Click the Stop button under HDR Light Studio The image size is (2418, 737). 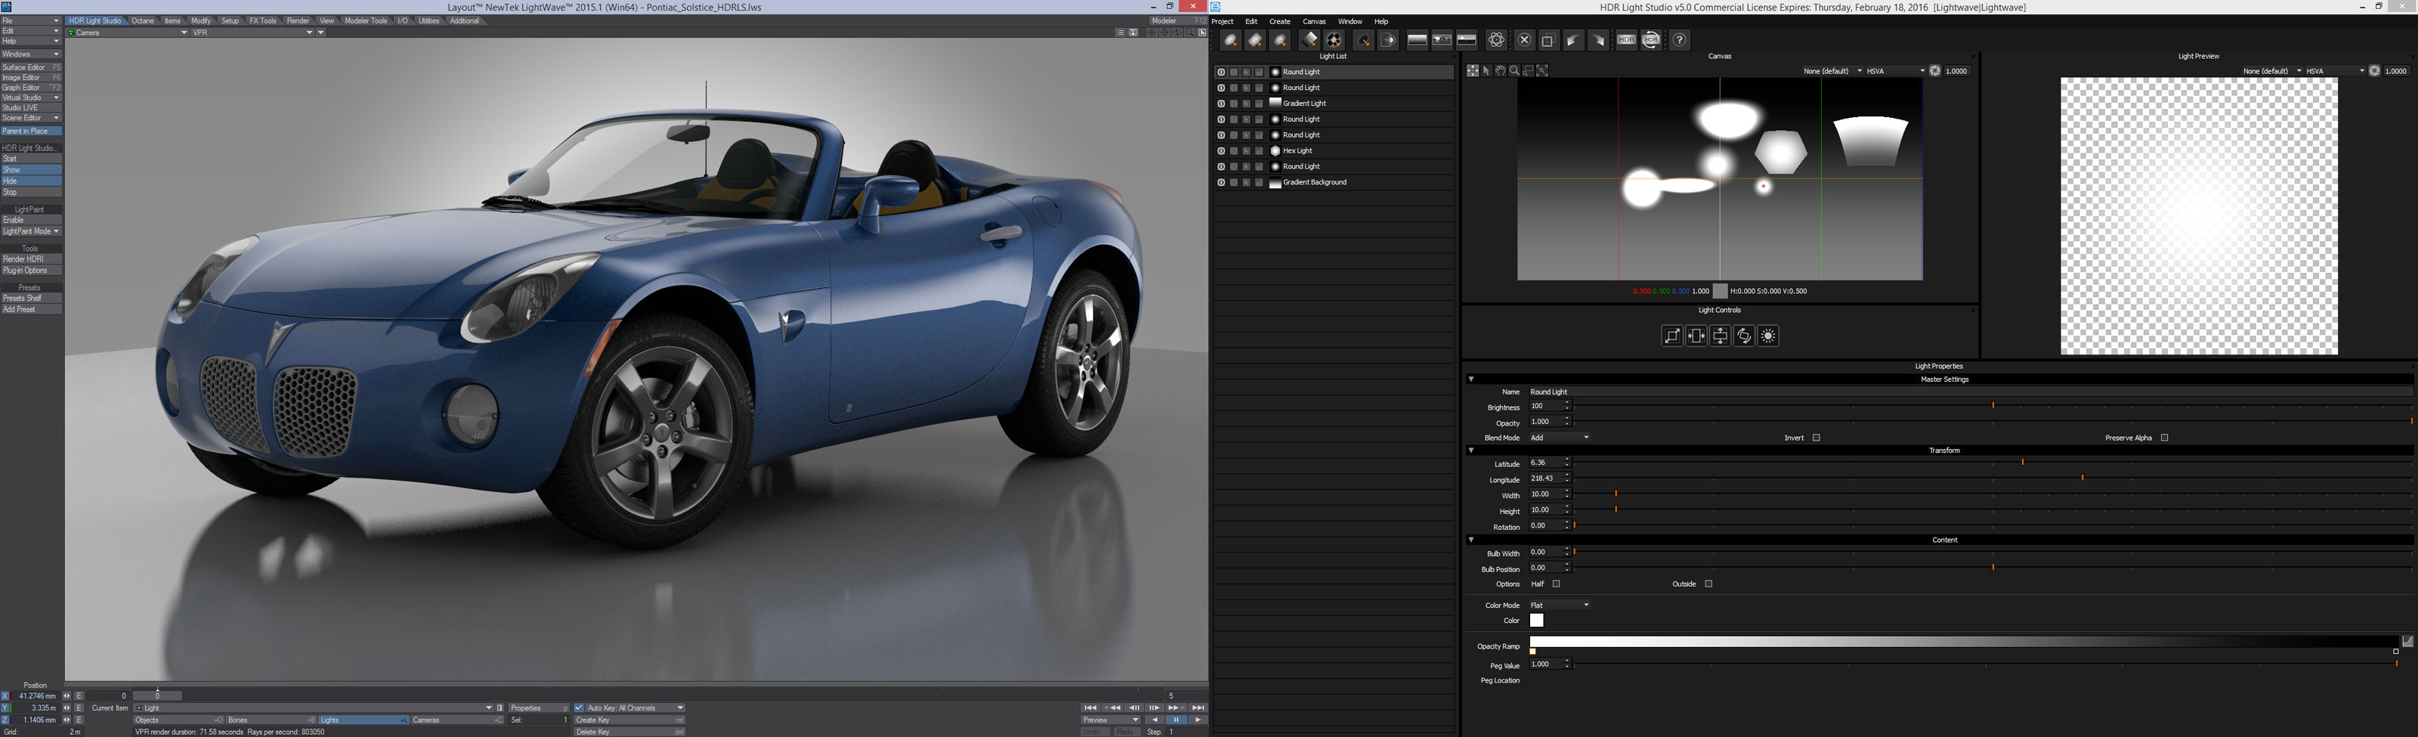pos(31,193)
